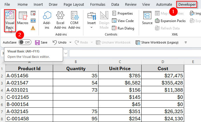Toggle AutoSave switch
201x122 pixels.
click(x=25, y=42)
